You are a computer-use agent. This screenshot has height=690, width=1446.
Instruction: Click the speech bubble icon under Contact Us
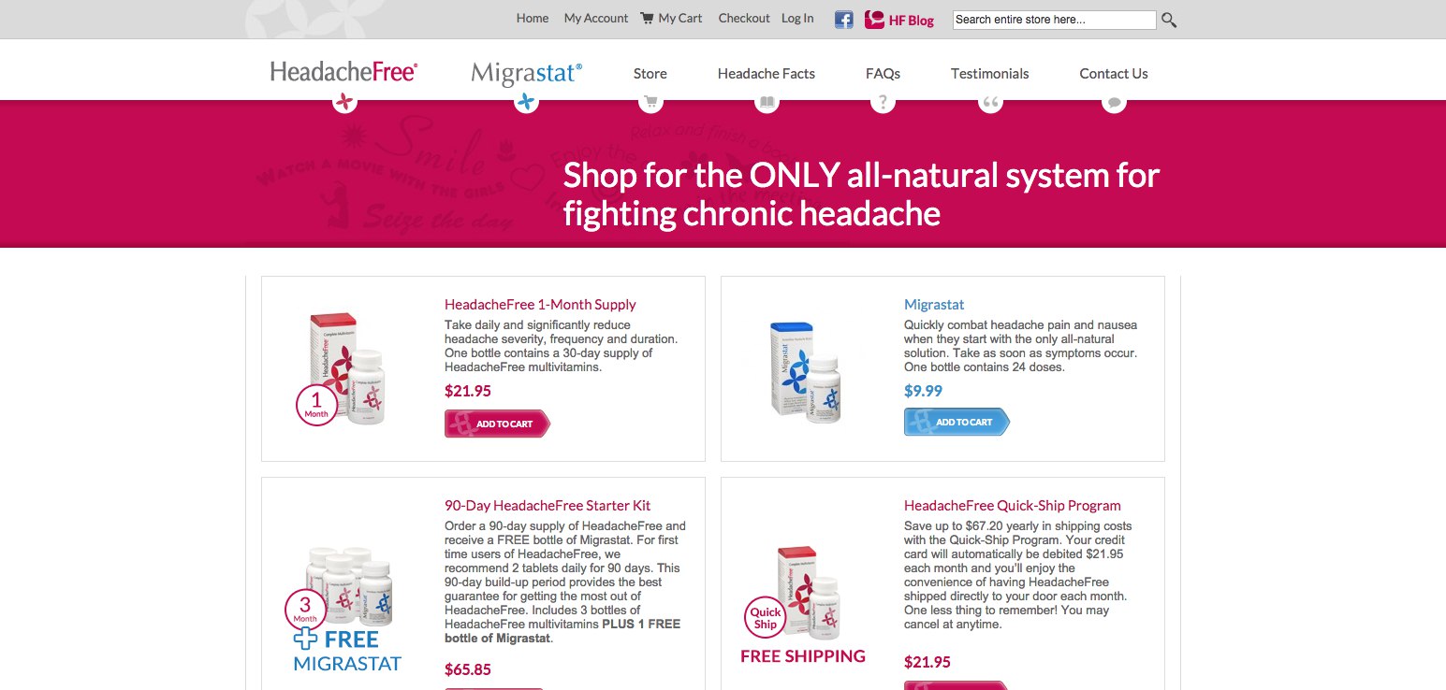(1114, 102)
